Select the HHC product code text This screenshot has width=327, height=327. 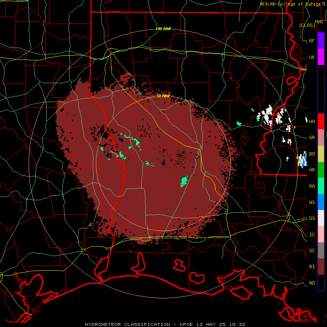[319, 22]
